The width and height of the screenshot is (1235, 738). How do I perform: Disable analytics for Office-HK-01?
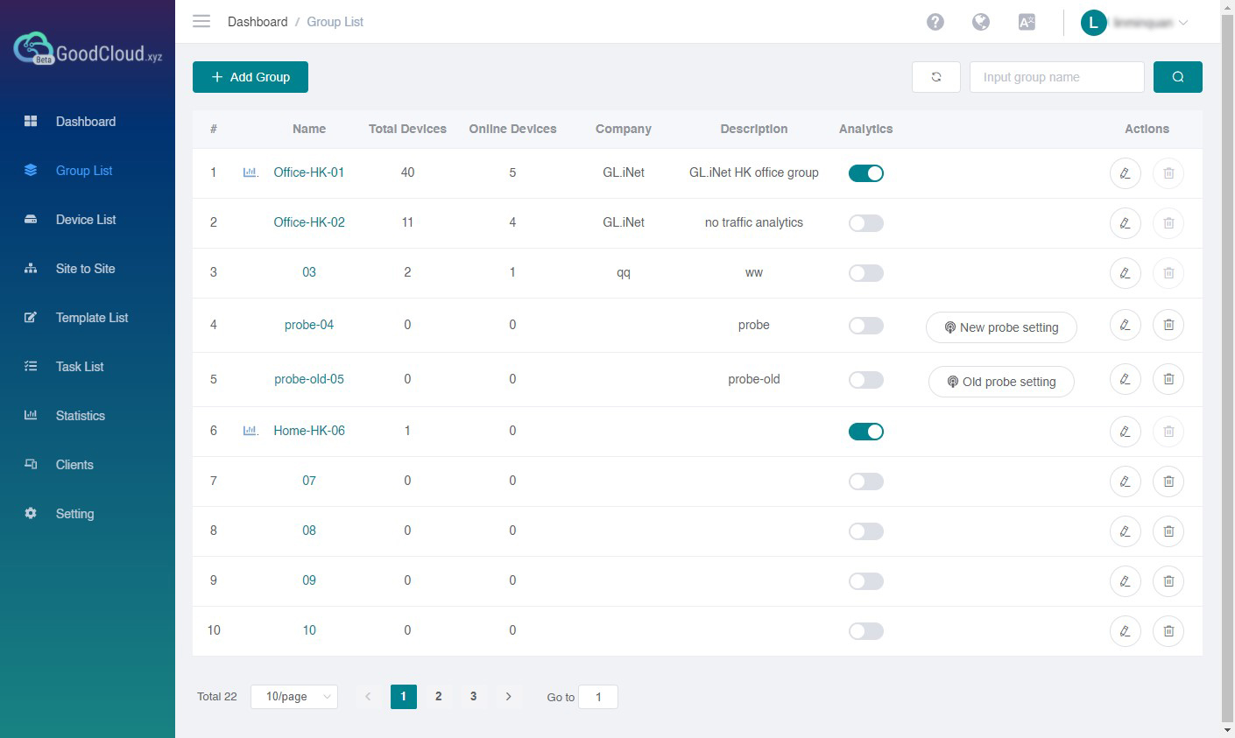coord(865,173)
